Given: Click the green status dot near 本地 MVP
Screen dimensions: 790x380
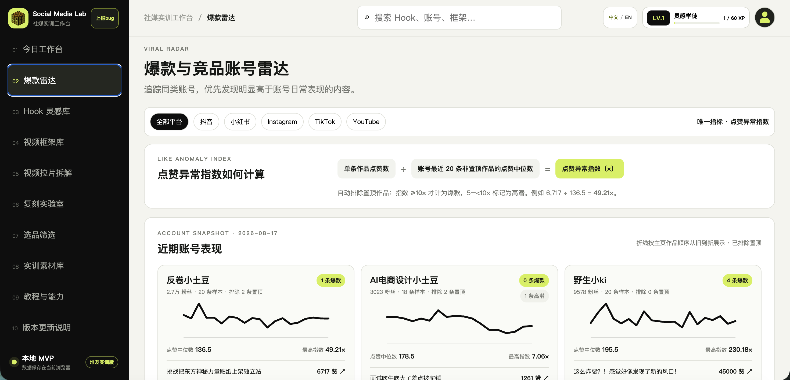Looking at the screenshot, I should tap(14, 362).
